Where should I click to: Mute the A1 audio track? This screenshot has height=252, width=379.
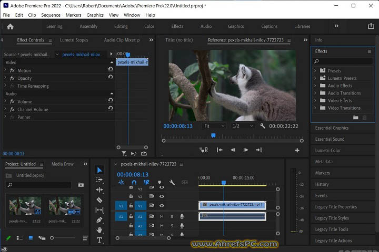click(162, 216)
